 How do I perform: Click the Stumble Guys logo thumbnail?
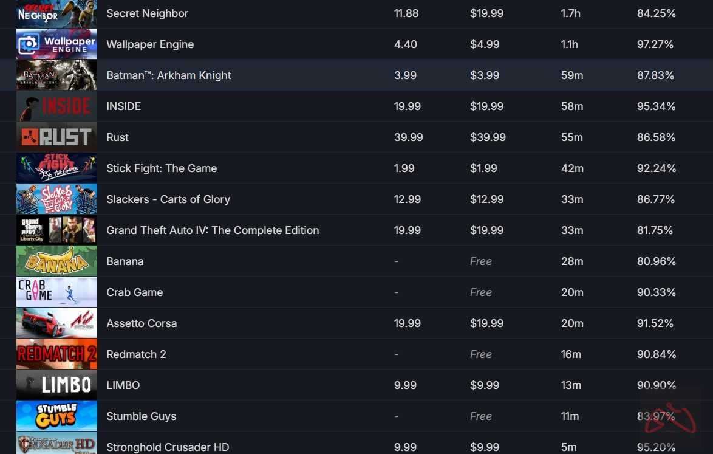click(x=56, y=416)
